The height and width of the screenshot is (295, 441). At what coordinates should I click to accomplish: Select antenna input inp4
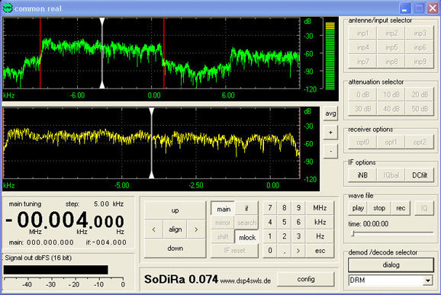pyautogui.click(x=362, y=47)
